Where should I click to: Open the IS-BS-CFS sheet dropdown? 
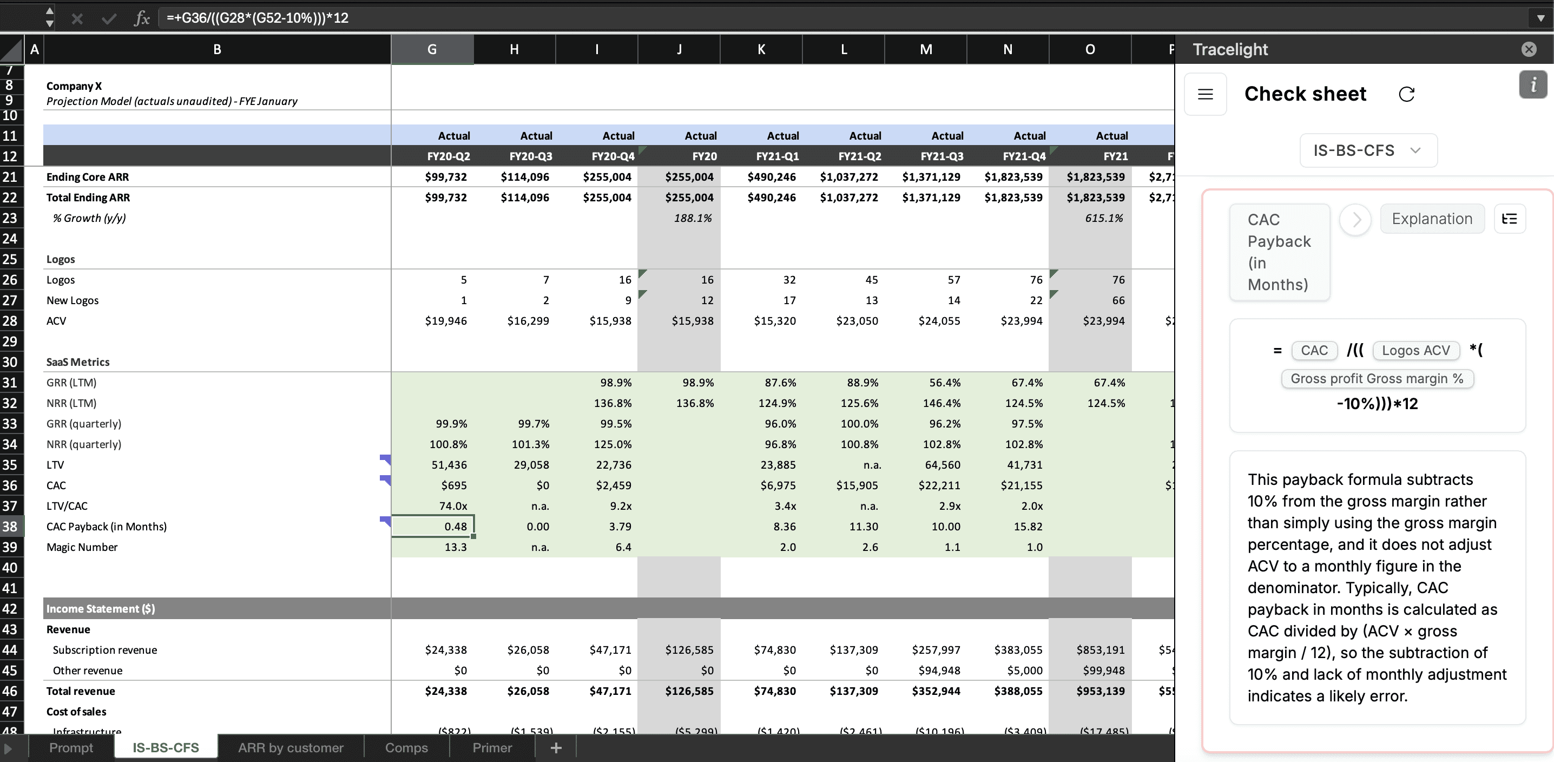(1368, 150)
